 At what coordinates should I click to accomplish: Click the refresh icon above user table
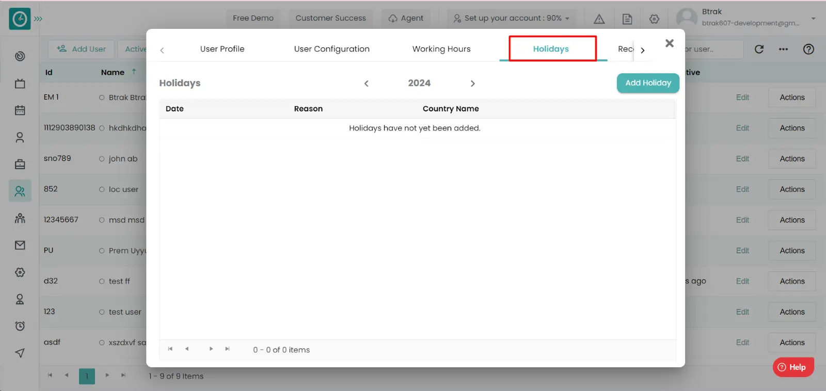pos(759,49)
